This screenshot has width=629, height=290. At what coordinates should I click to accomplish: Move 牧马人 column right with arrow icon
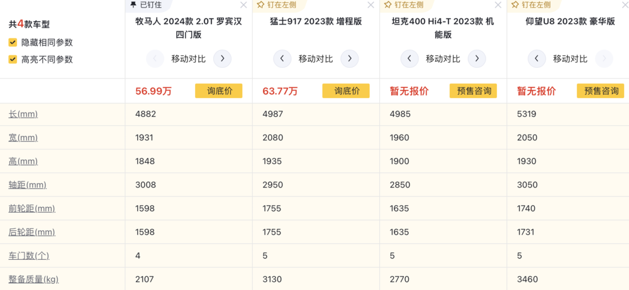[x=222, y=59]
